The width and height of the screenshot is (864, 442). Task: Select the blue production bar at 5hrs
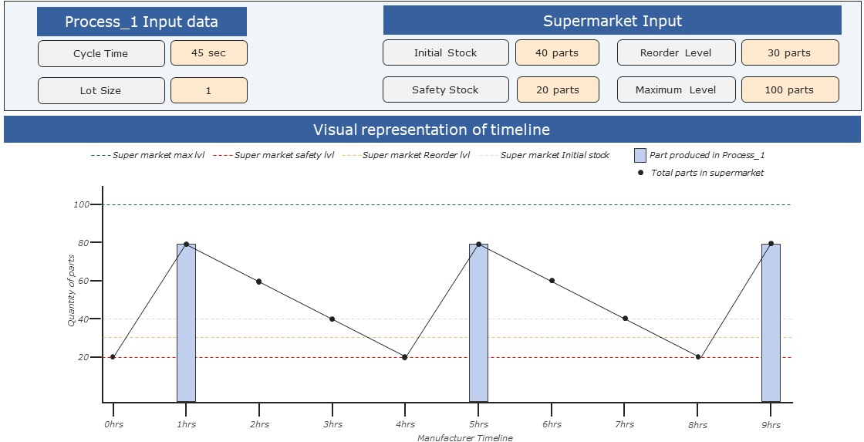tap(478, 324)
